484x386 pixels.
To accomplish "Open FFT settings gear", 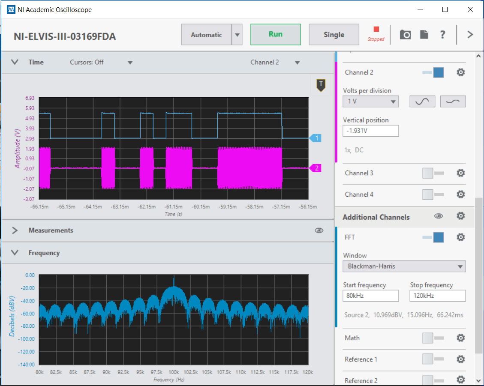I will tap(460, 237).
